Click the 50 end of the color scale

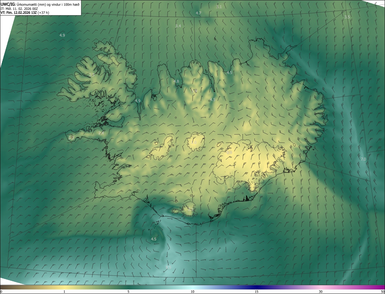tap(382, 292)
